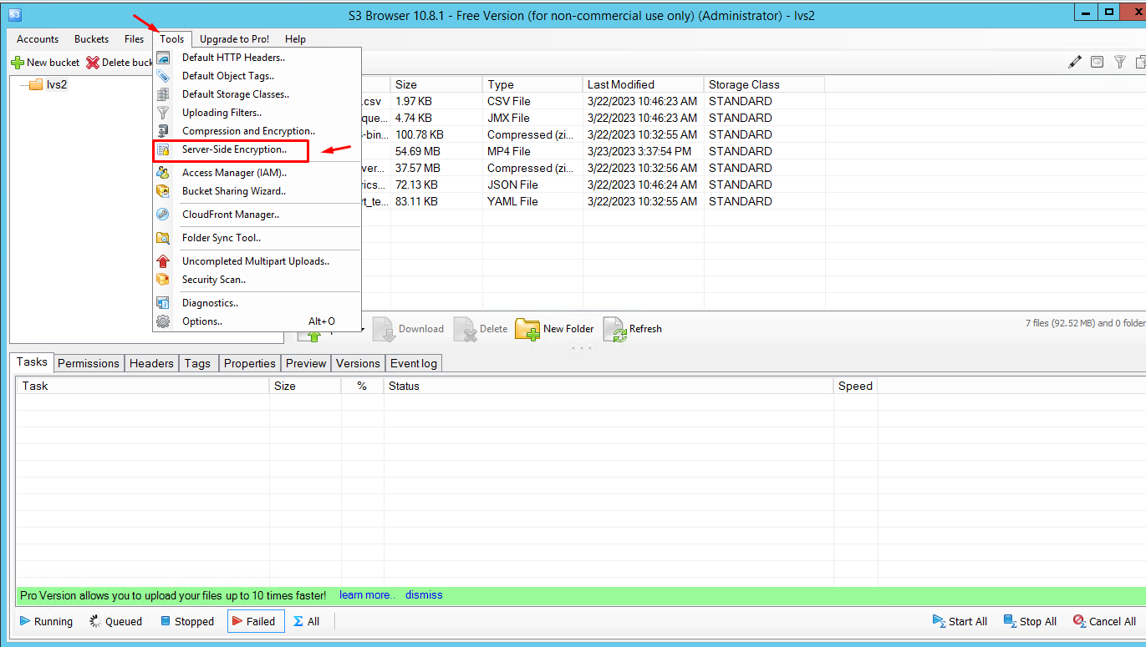
Task: Choose Options.. menu entry
Action: 257,321
